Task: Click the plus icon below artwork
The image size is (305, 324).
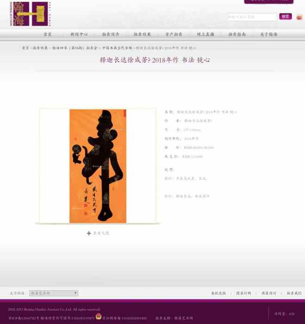Action: coord(89,233)
